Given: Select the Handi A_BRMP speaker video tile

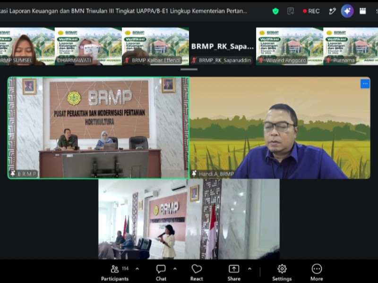Looking at the screenshot, I should click(x=280, y=128).
